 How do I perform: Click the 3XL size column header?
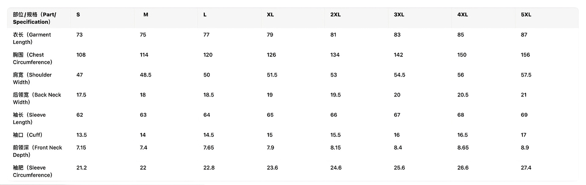point(399,15)
